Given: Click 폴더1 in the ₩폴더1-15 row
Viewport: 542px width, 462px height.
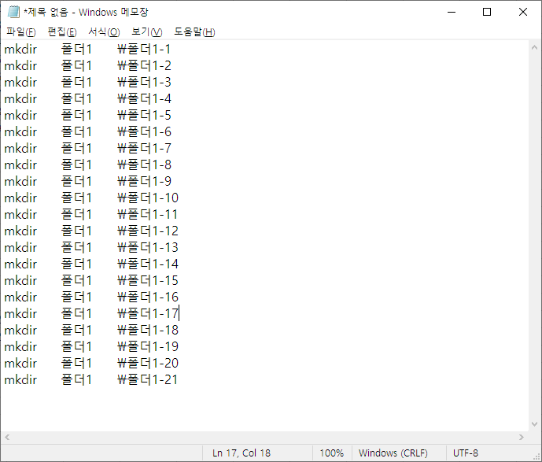Looking at the screenshot, I should pos(76,280).
